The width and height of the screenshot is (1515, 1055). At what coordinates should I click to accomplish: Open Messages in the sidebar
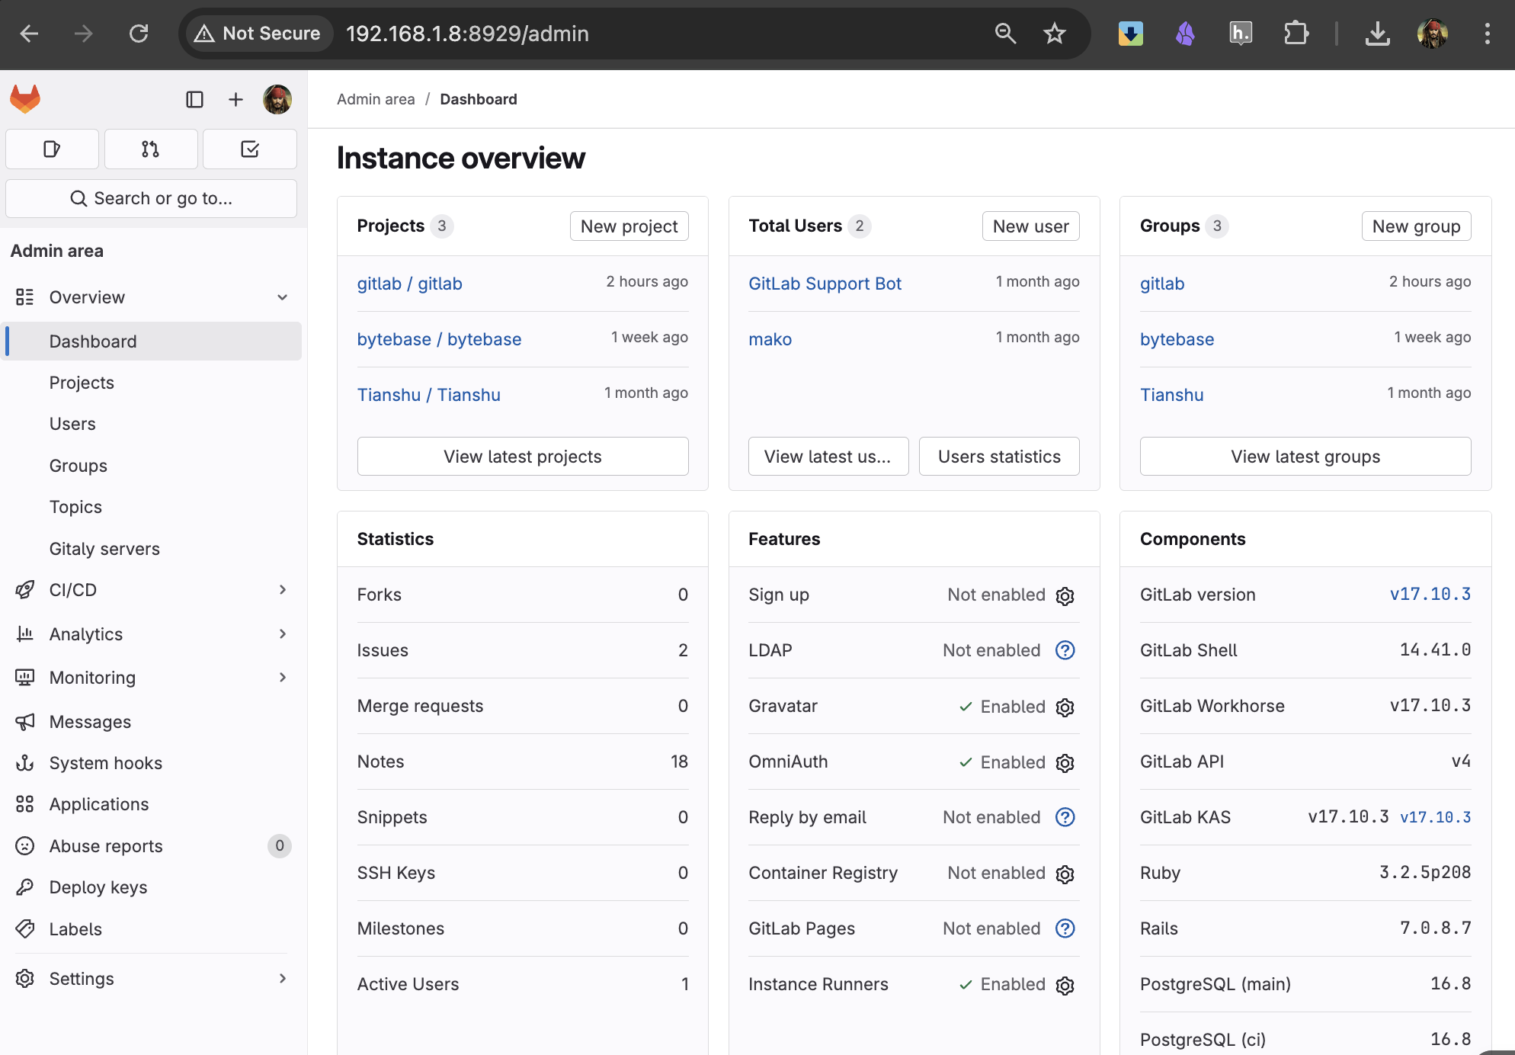[x=152, y=722]
